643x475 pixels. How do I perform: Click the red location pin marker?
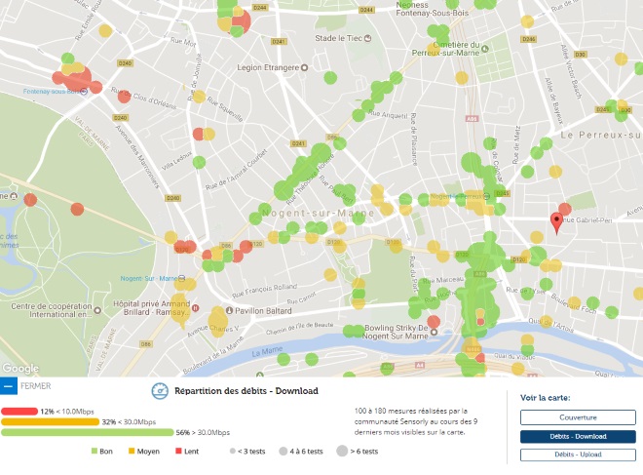pos(557,222)
